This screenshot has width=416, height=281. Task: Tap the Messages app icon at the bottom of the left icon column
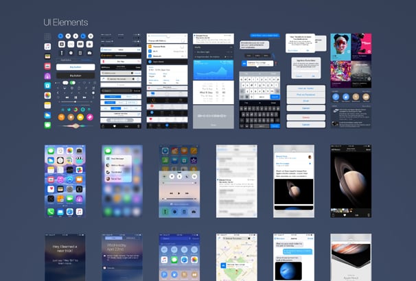coord(47,125)
